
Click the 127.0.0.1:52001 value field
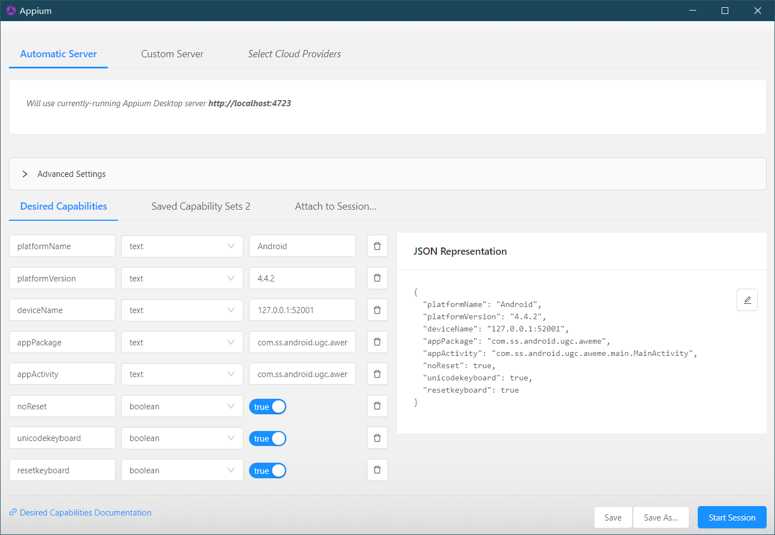pyautogui.click(x=302, y=310)
